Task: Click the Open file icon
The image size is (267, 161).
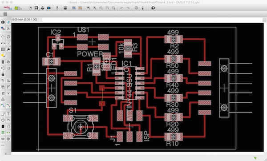Action: click(x=30, y=8)
